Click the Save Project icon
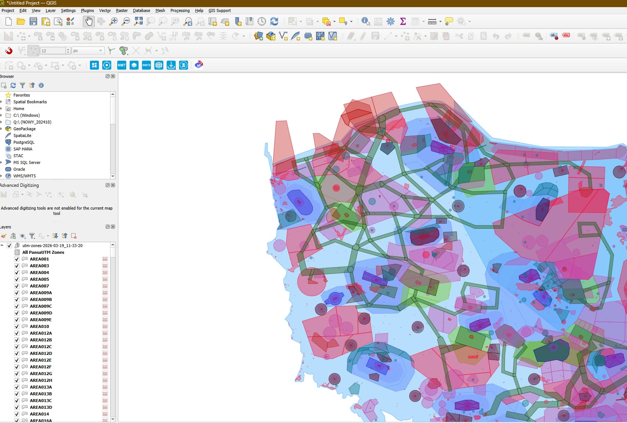627x423 pixels. point(33,21)
